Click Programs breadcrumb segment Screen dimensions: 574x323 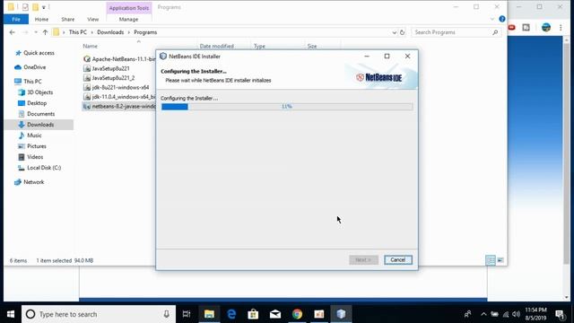[145, 32]
